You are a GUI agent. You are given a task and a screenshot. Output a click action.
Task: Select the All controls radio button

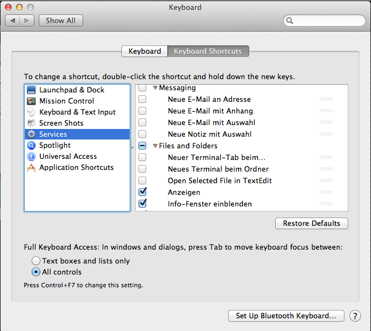click(x=36, y=272)
